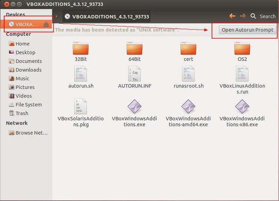Click the Music sidebar icon
This screenshot has height=201, width=279.
click(12, 79)
